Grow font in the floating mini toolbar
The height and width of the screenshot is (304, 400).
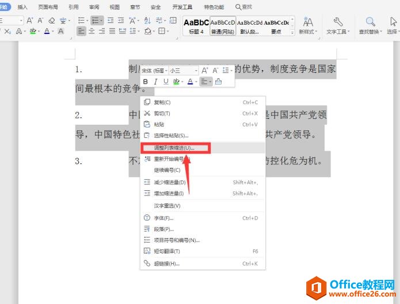(204, 70)
